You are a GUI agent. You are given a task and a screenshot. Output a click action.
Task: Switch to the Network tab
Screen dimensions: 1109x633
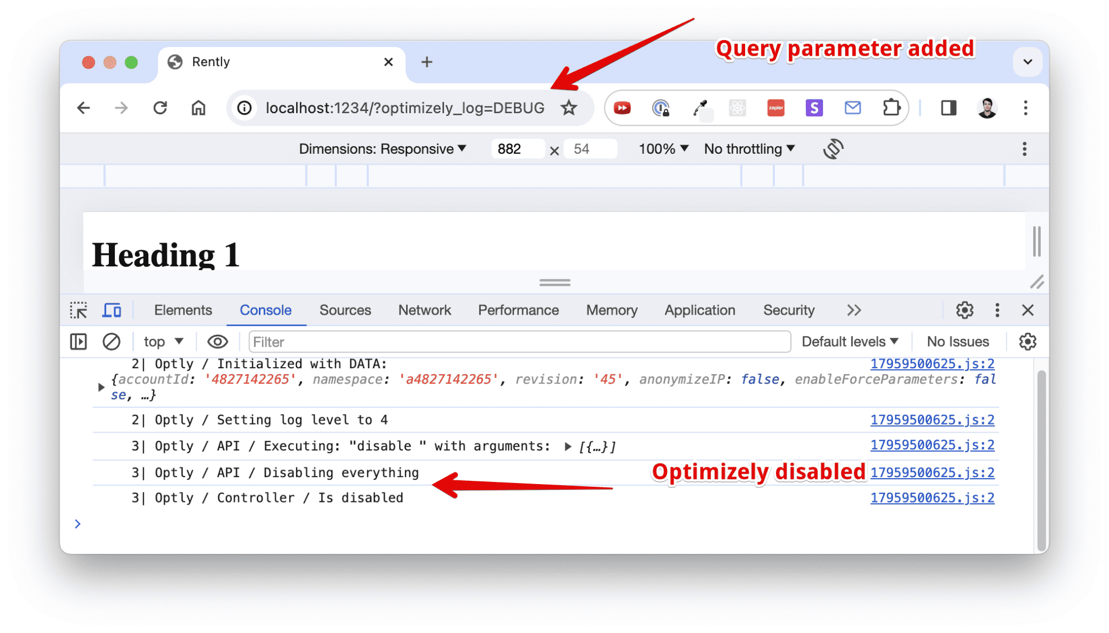425,310
